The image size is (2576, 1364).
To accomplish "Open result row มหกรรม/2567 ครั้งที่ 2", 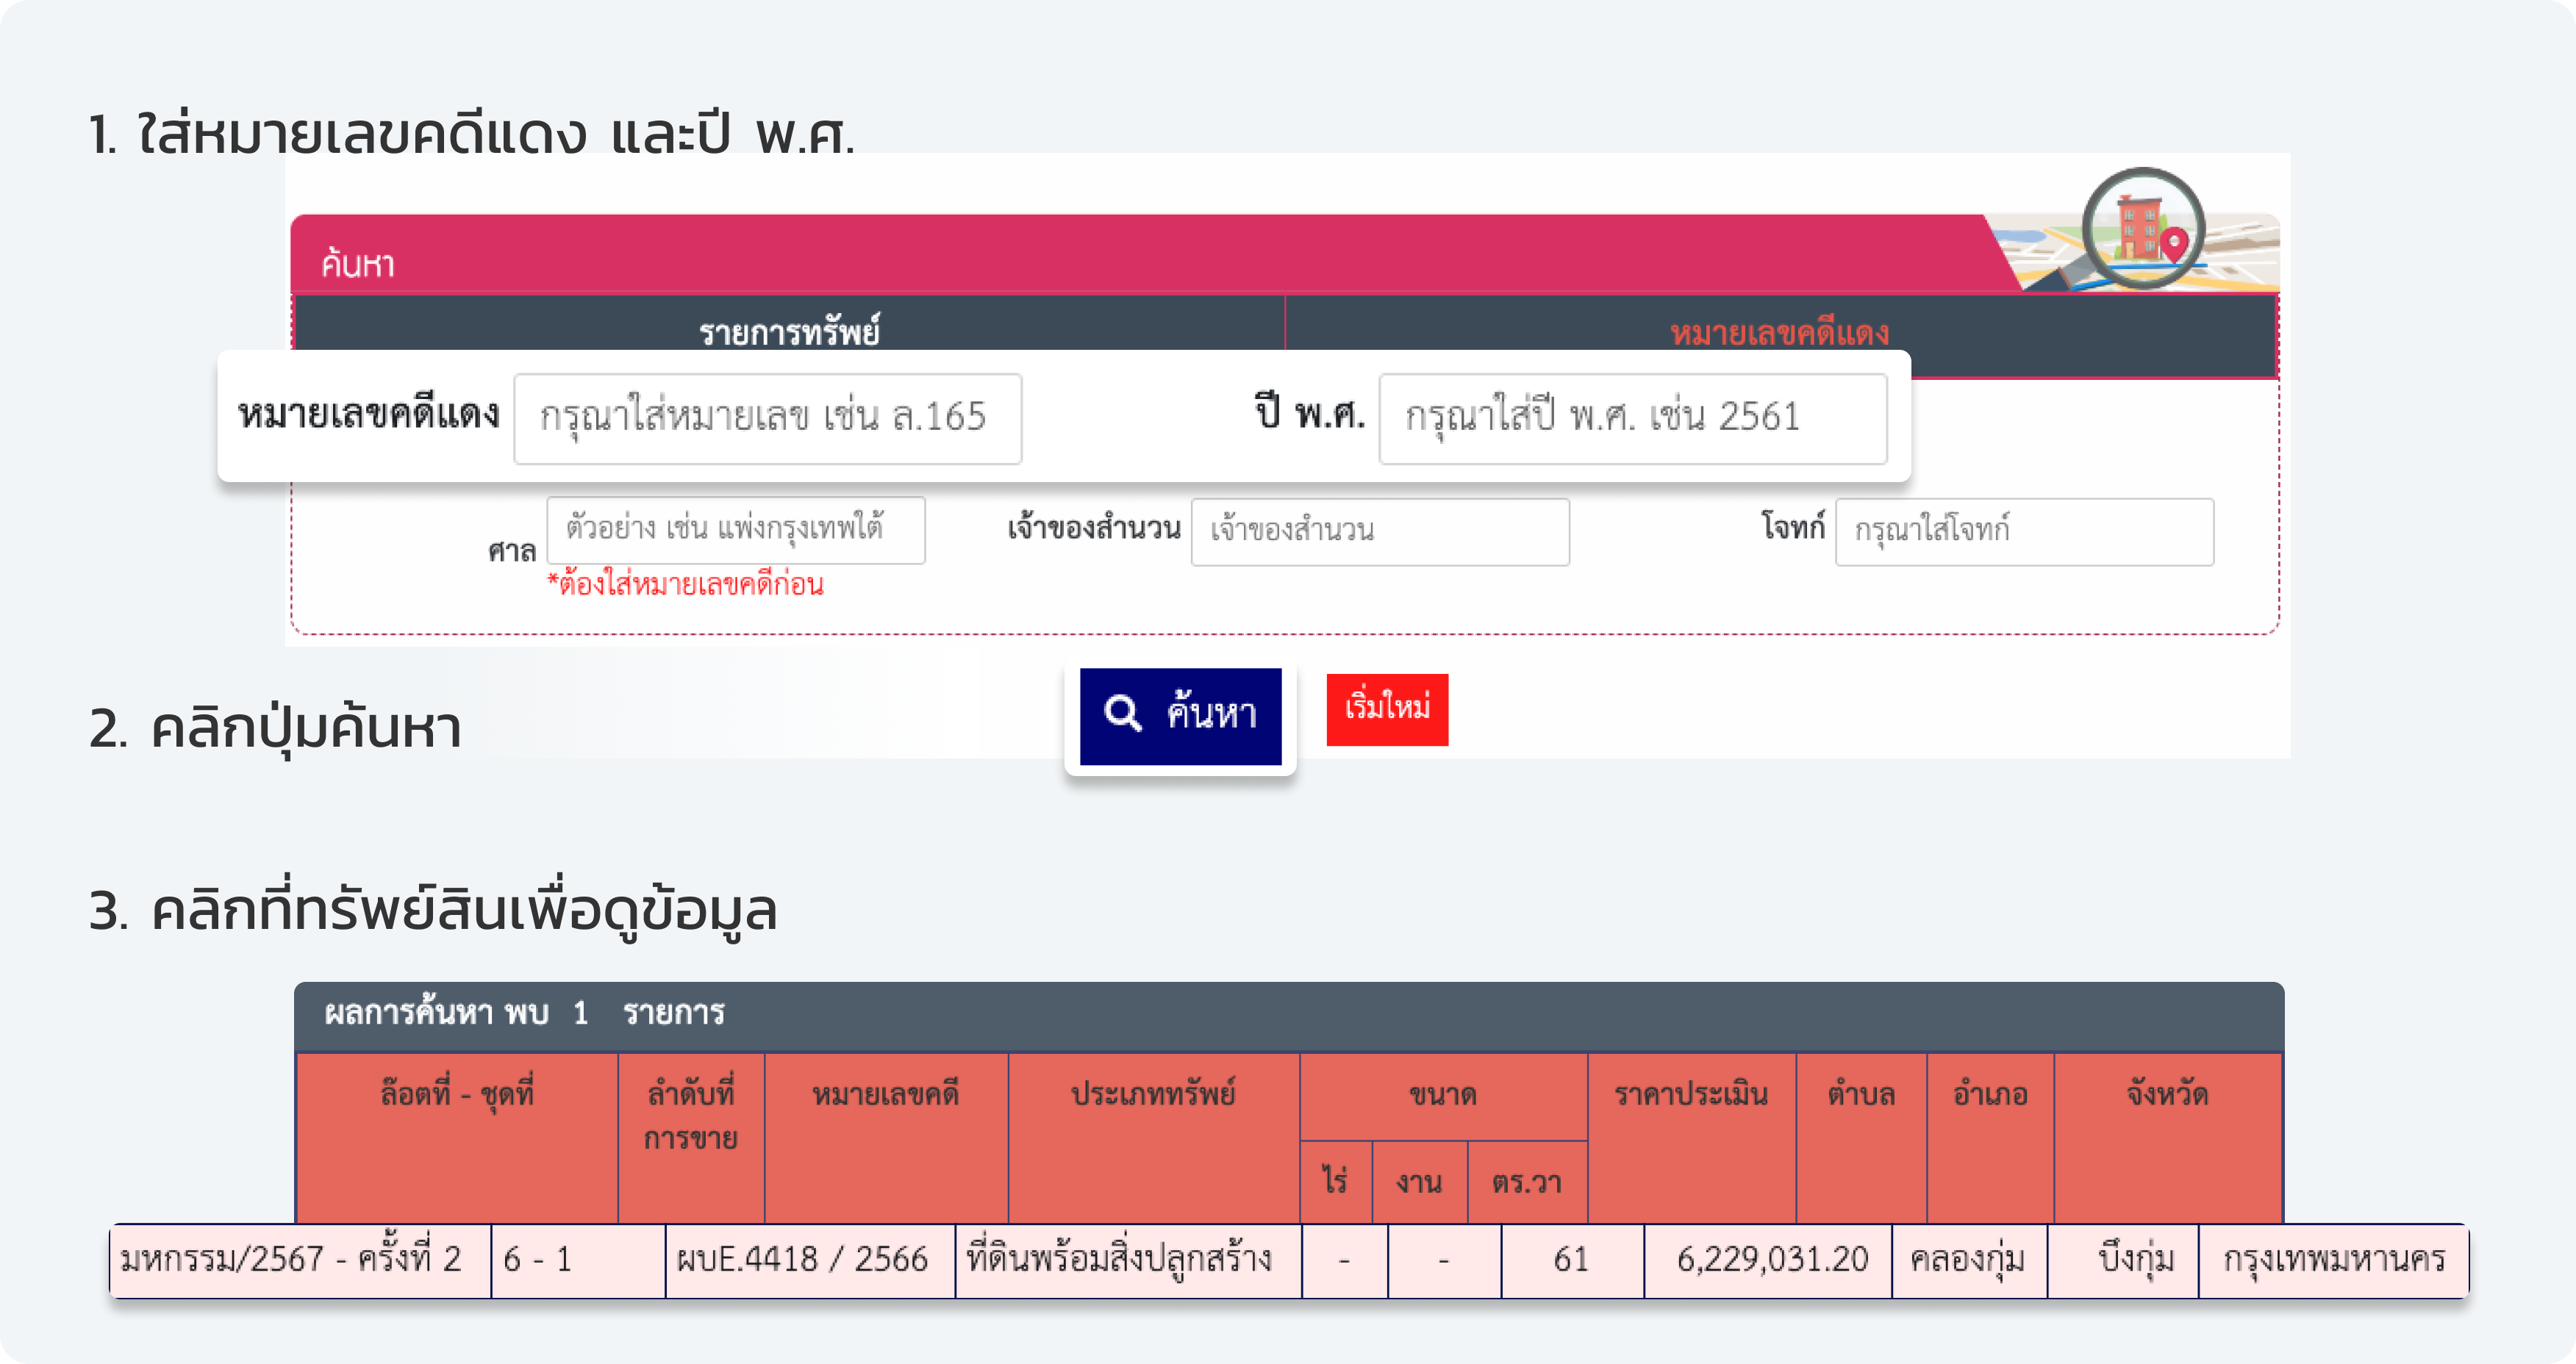I will tap(291, 1260).
